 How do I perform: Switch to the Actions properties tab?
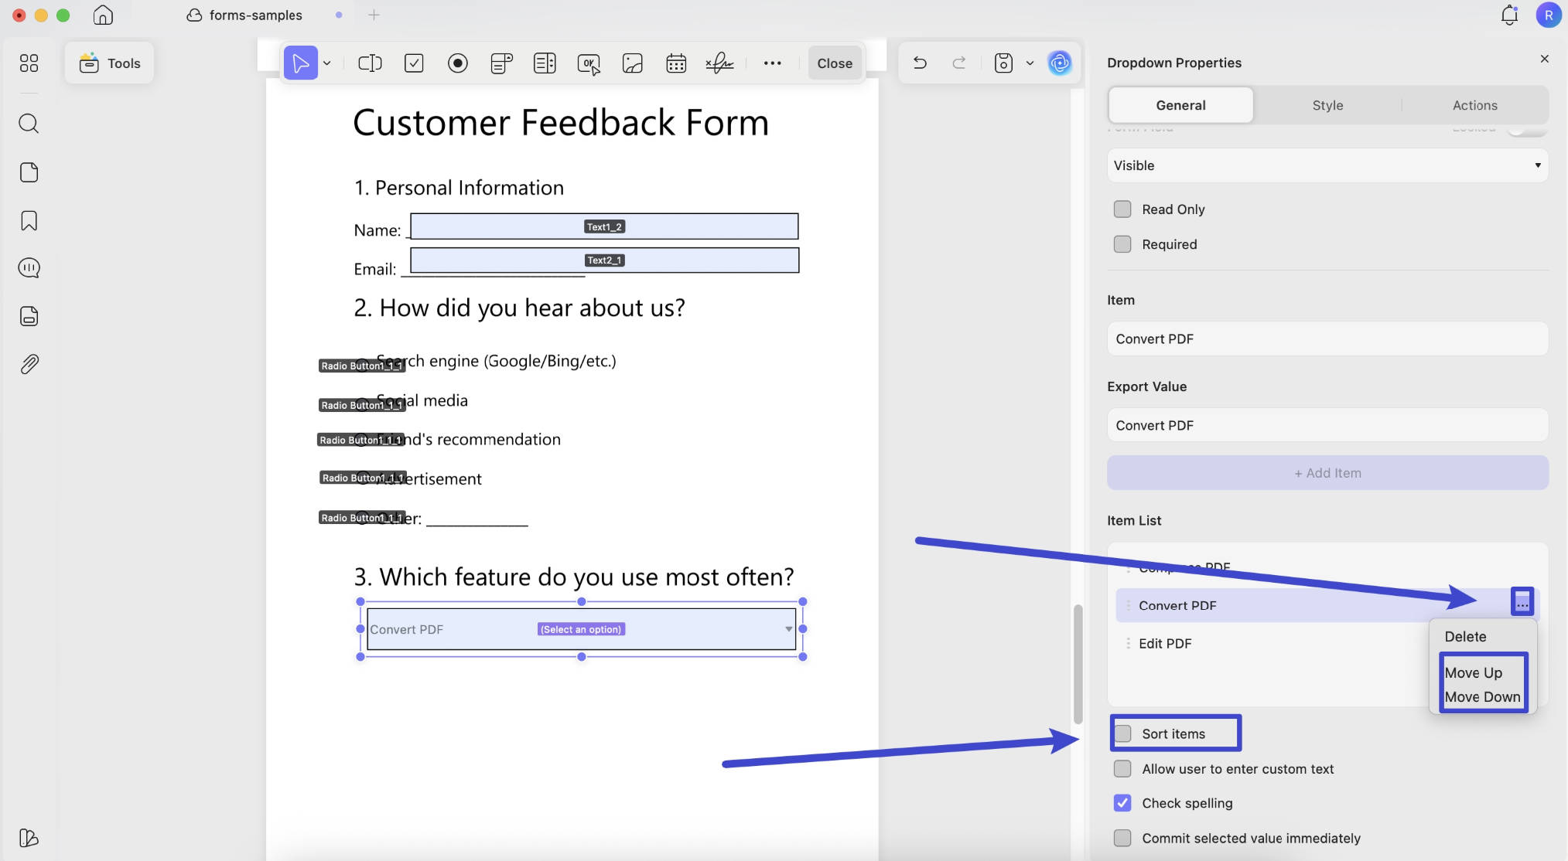point(1474,105)
